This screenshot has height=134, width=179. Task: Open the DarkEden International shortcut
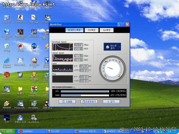[7, 77]
